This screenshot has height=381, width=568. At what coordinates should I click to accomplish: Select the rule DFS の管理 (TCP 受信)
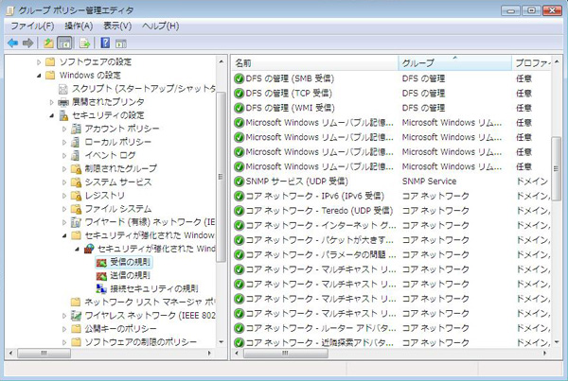click(x=289, y=94)
